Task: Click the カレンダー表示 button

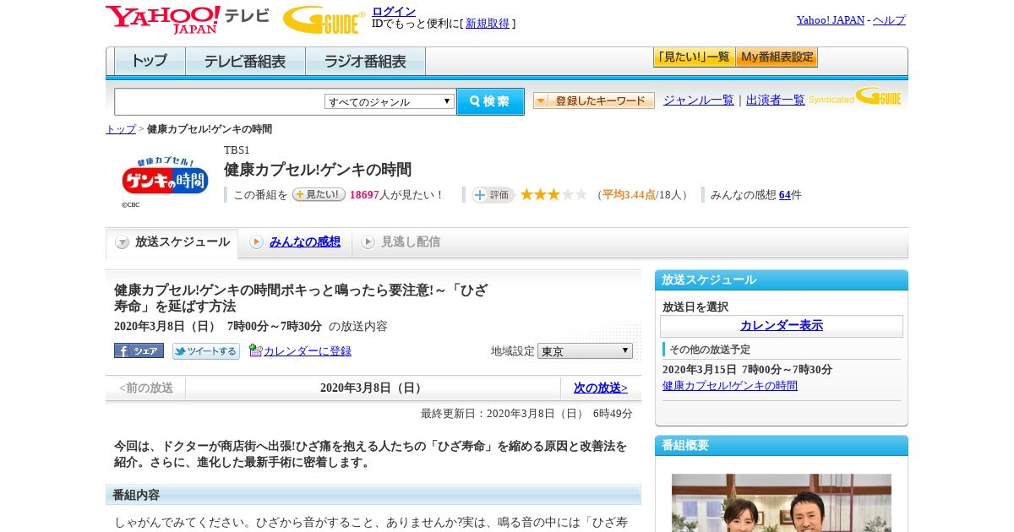Action: [782, 326]
